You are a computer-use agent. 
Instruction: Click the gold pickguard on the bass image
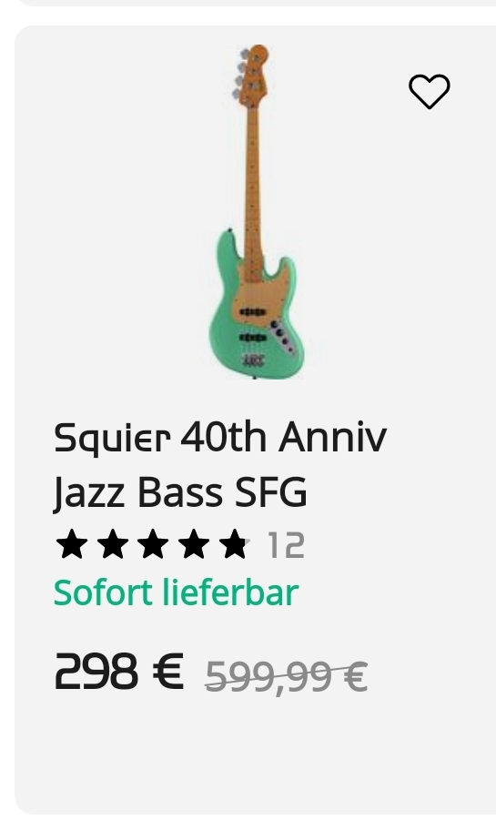tap(260, 296)
